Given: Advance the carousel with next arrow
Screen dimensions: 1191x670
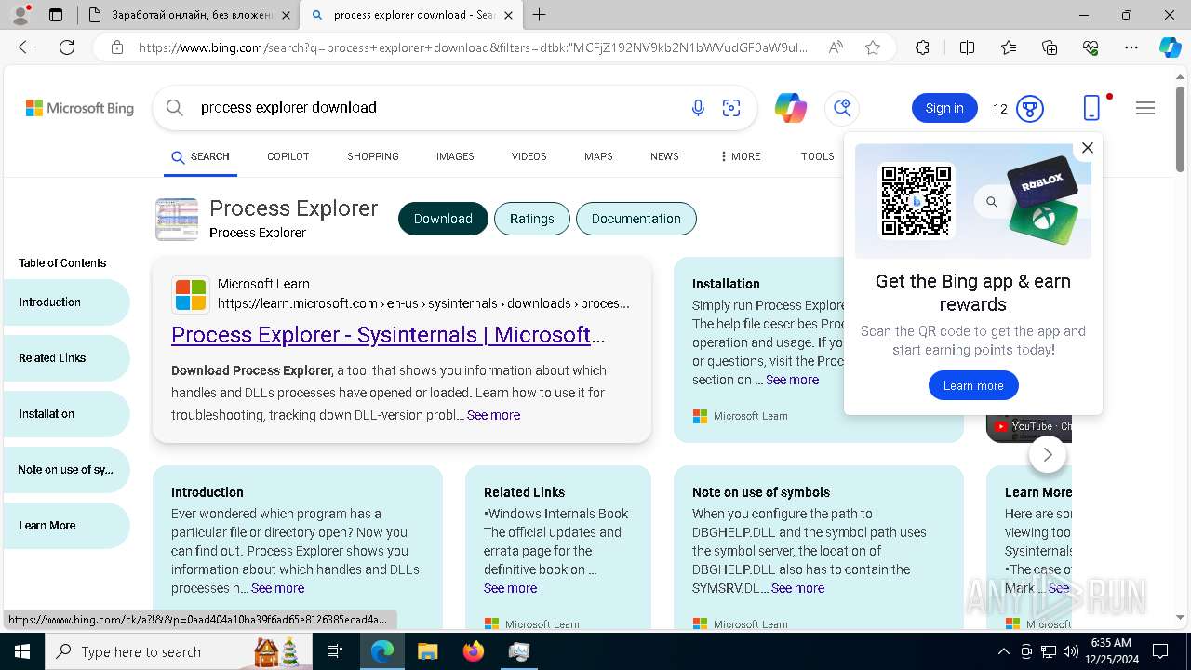Looking at the screenshot, I should [x=1048, y=454].
